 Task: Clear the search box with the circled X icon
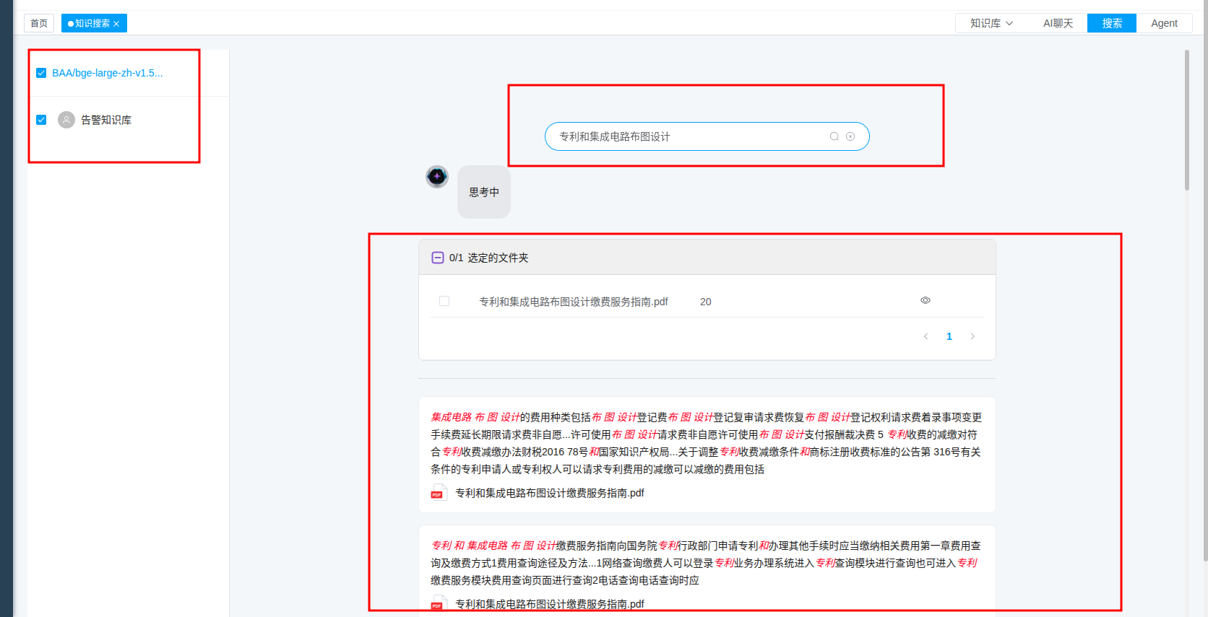pos(850,136)
